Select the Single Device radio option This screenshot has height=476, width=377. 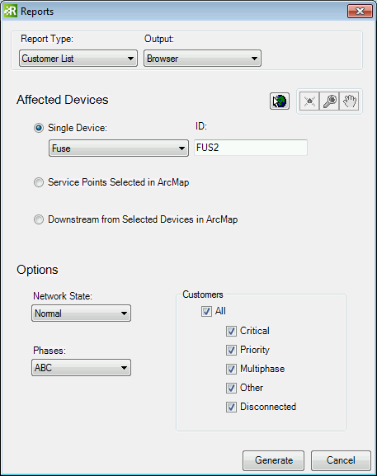[39, 128]
